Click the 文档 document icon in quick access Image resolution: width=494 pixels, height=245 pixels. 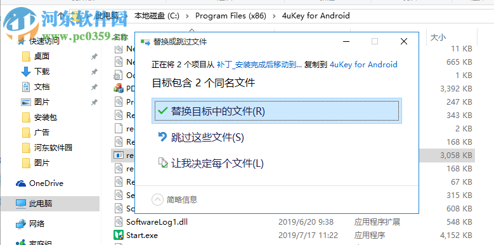[26, 87]
